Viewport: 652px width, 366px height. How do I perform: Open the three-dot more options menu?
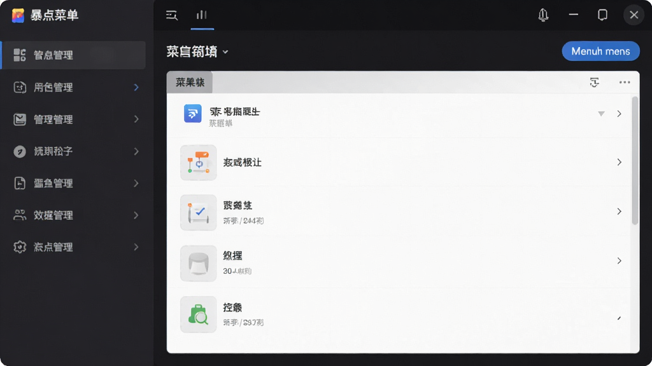[625, 82]
